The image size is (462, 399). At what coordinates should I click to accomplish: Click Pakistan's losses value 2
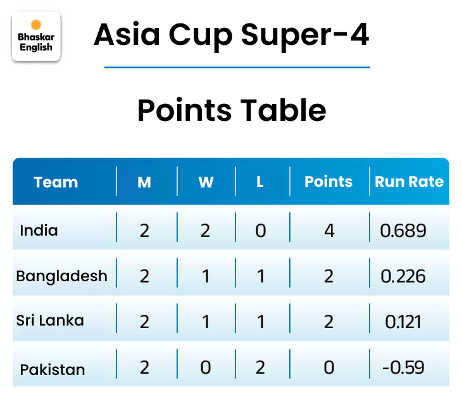260,367
